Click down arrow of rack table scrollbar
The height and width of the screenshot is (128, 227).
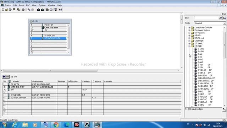(68, 52)
